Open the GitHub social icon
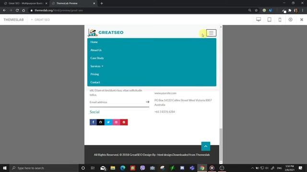The height and width of the screenshot is (172, 307). coord(101,122)
